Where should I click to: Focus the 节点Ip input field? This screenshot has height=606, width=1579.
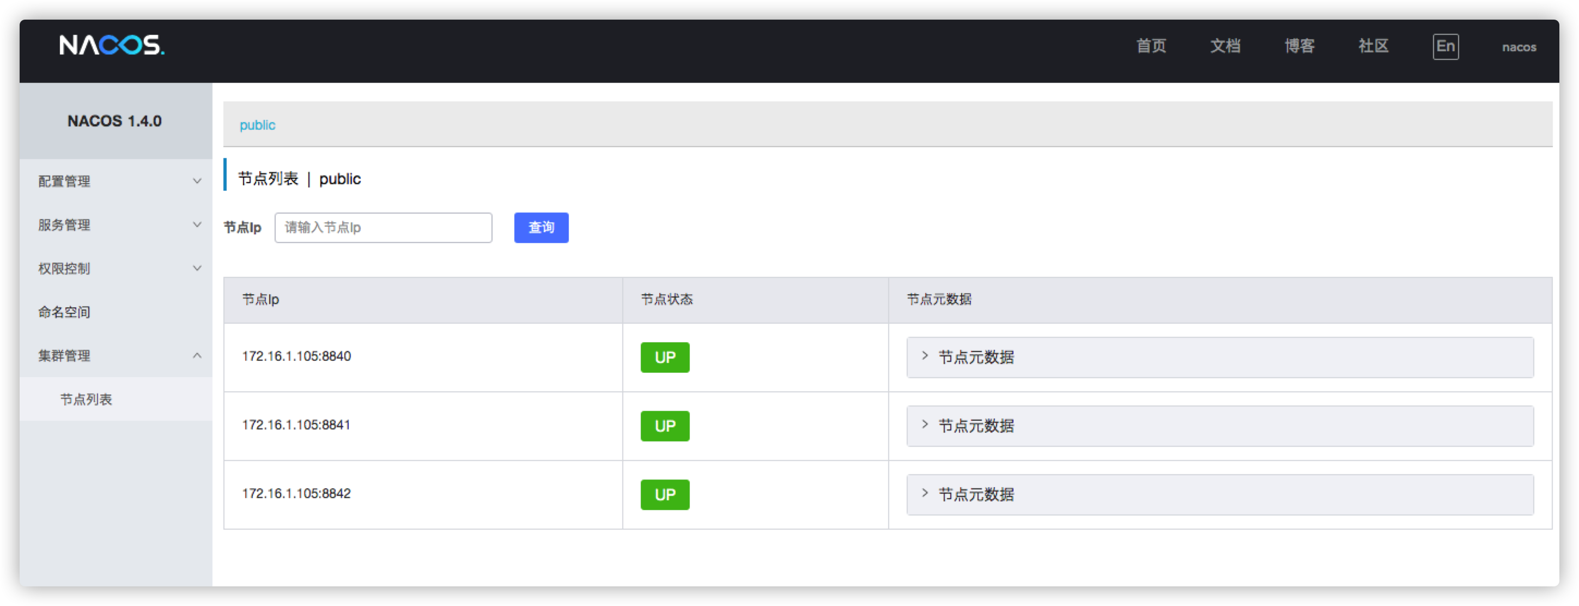coord(383,228)
